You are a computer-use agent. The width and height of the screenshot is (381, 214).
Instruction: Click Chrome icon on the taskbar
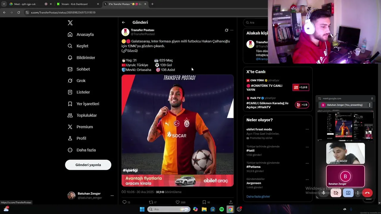[230, 209]
